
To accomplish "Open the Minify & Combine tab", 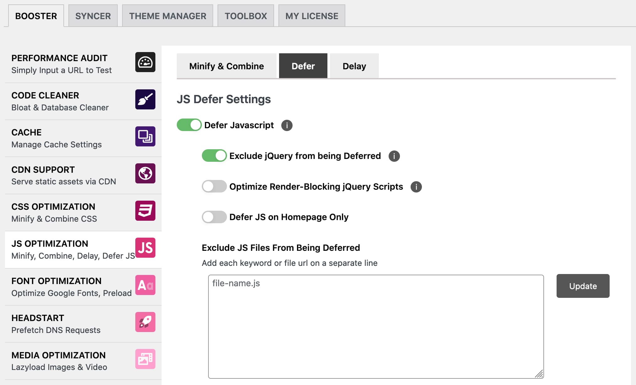I will tap(226, 66).
